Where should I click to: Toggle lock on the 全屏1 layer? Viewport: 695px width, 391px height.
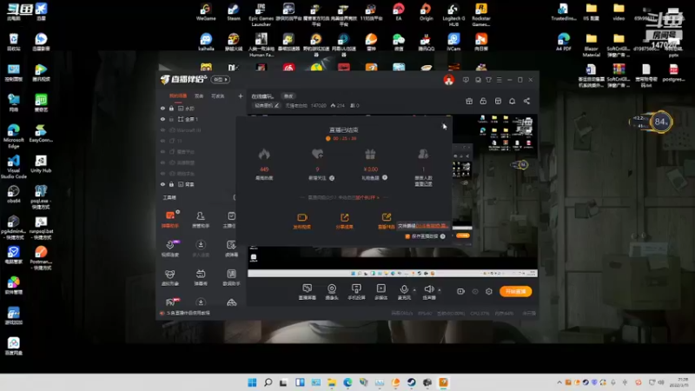click(171, 119)
